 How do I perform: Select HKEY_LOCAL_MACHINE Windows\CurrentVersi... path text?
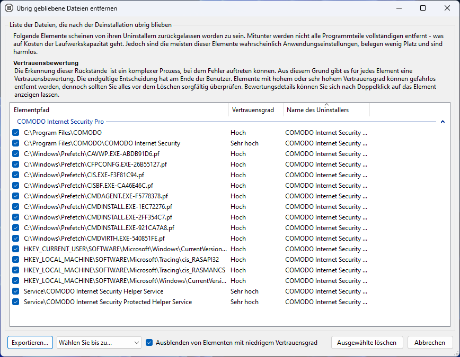(125, 280)
